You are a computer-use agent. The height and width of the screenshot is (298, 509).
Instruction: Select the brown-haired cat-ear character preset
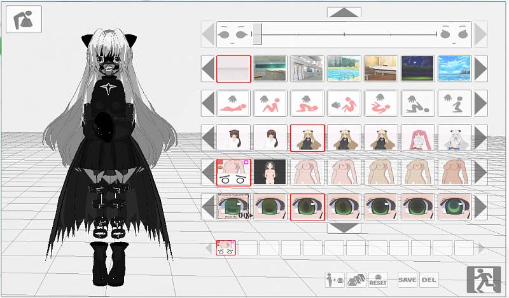coord(234,137)
